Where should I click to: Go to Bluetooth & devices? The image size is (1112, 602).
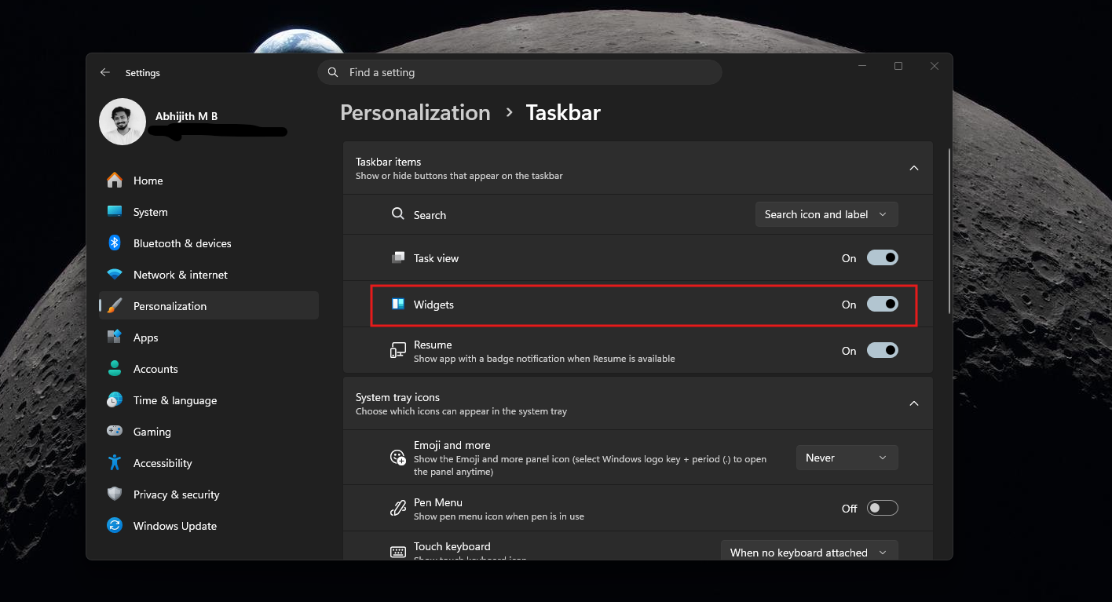point(209,243)
